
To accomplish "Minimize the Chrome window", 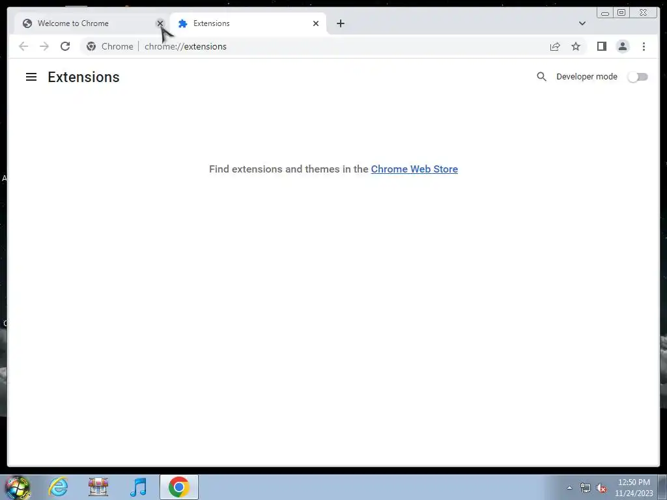I will tap(605, 13).
